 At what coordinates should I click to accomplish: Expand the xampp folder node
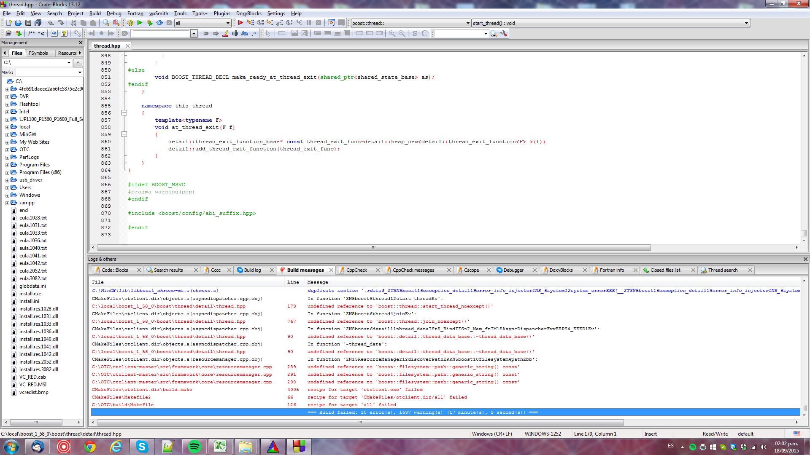pyautogui.click(x=7, y=203)
